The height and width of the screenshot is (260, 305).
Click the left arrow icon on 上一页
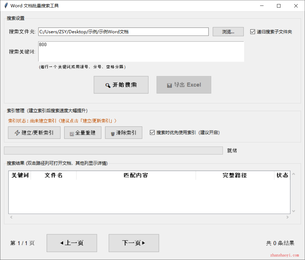pyautogui.click(x=61, y=243)
